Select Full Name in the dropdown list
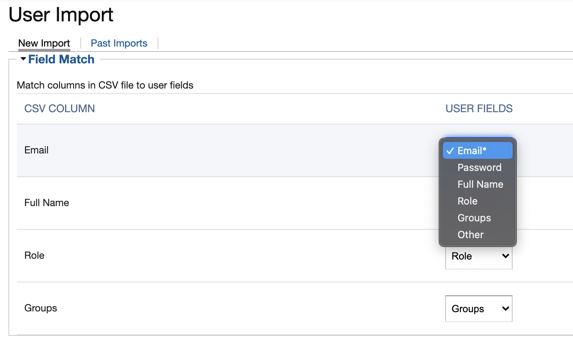This screenshot has width=573, height=345. click(x=480, y=184)
